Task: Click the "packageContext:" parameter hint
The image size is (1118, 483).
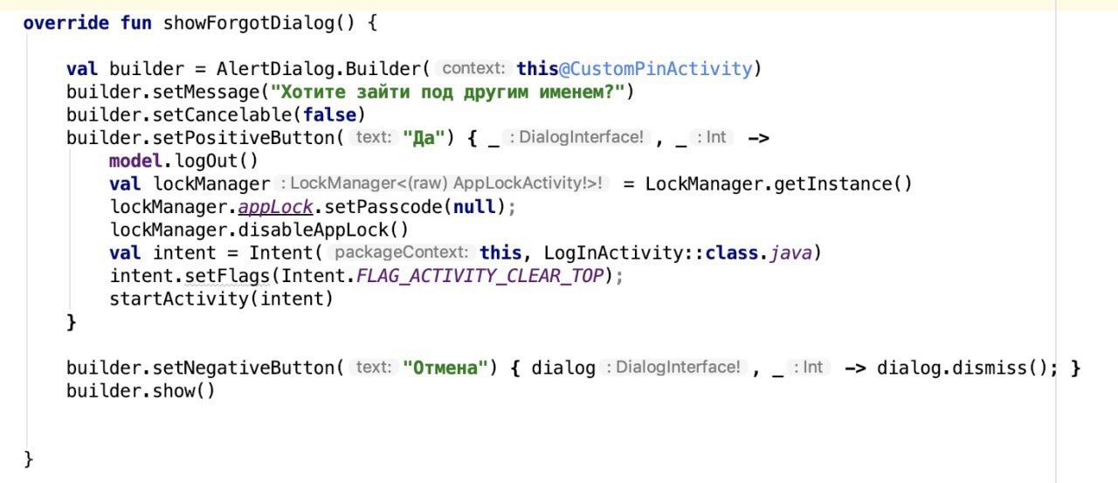Action: (x=403, y=253)
